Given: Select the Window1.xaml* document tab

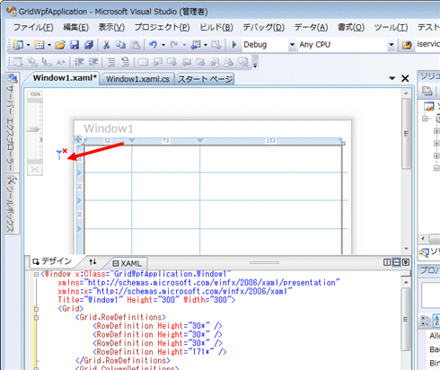Looking at the screenshot, I should [x=65, y=78].
